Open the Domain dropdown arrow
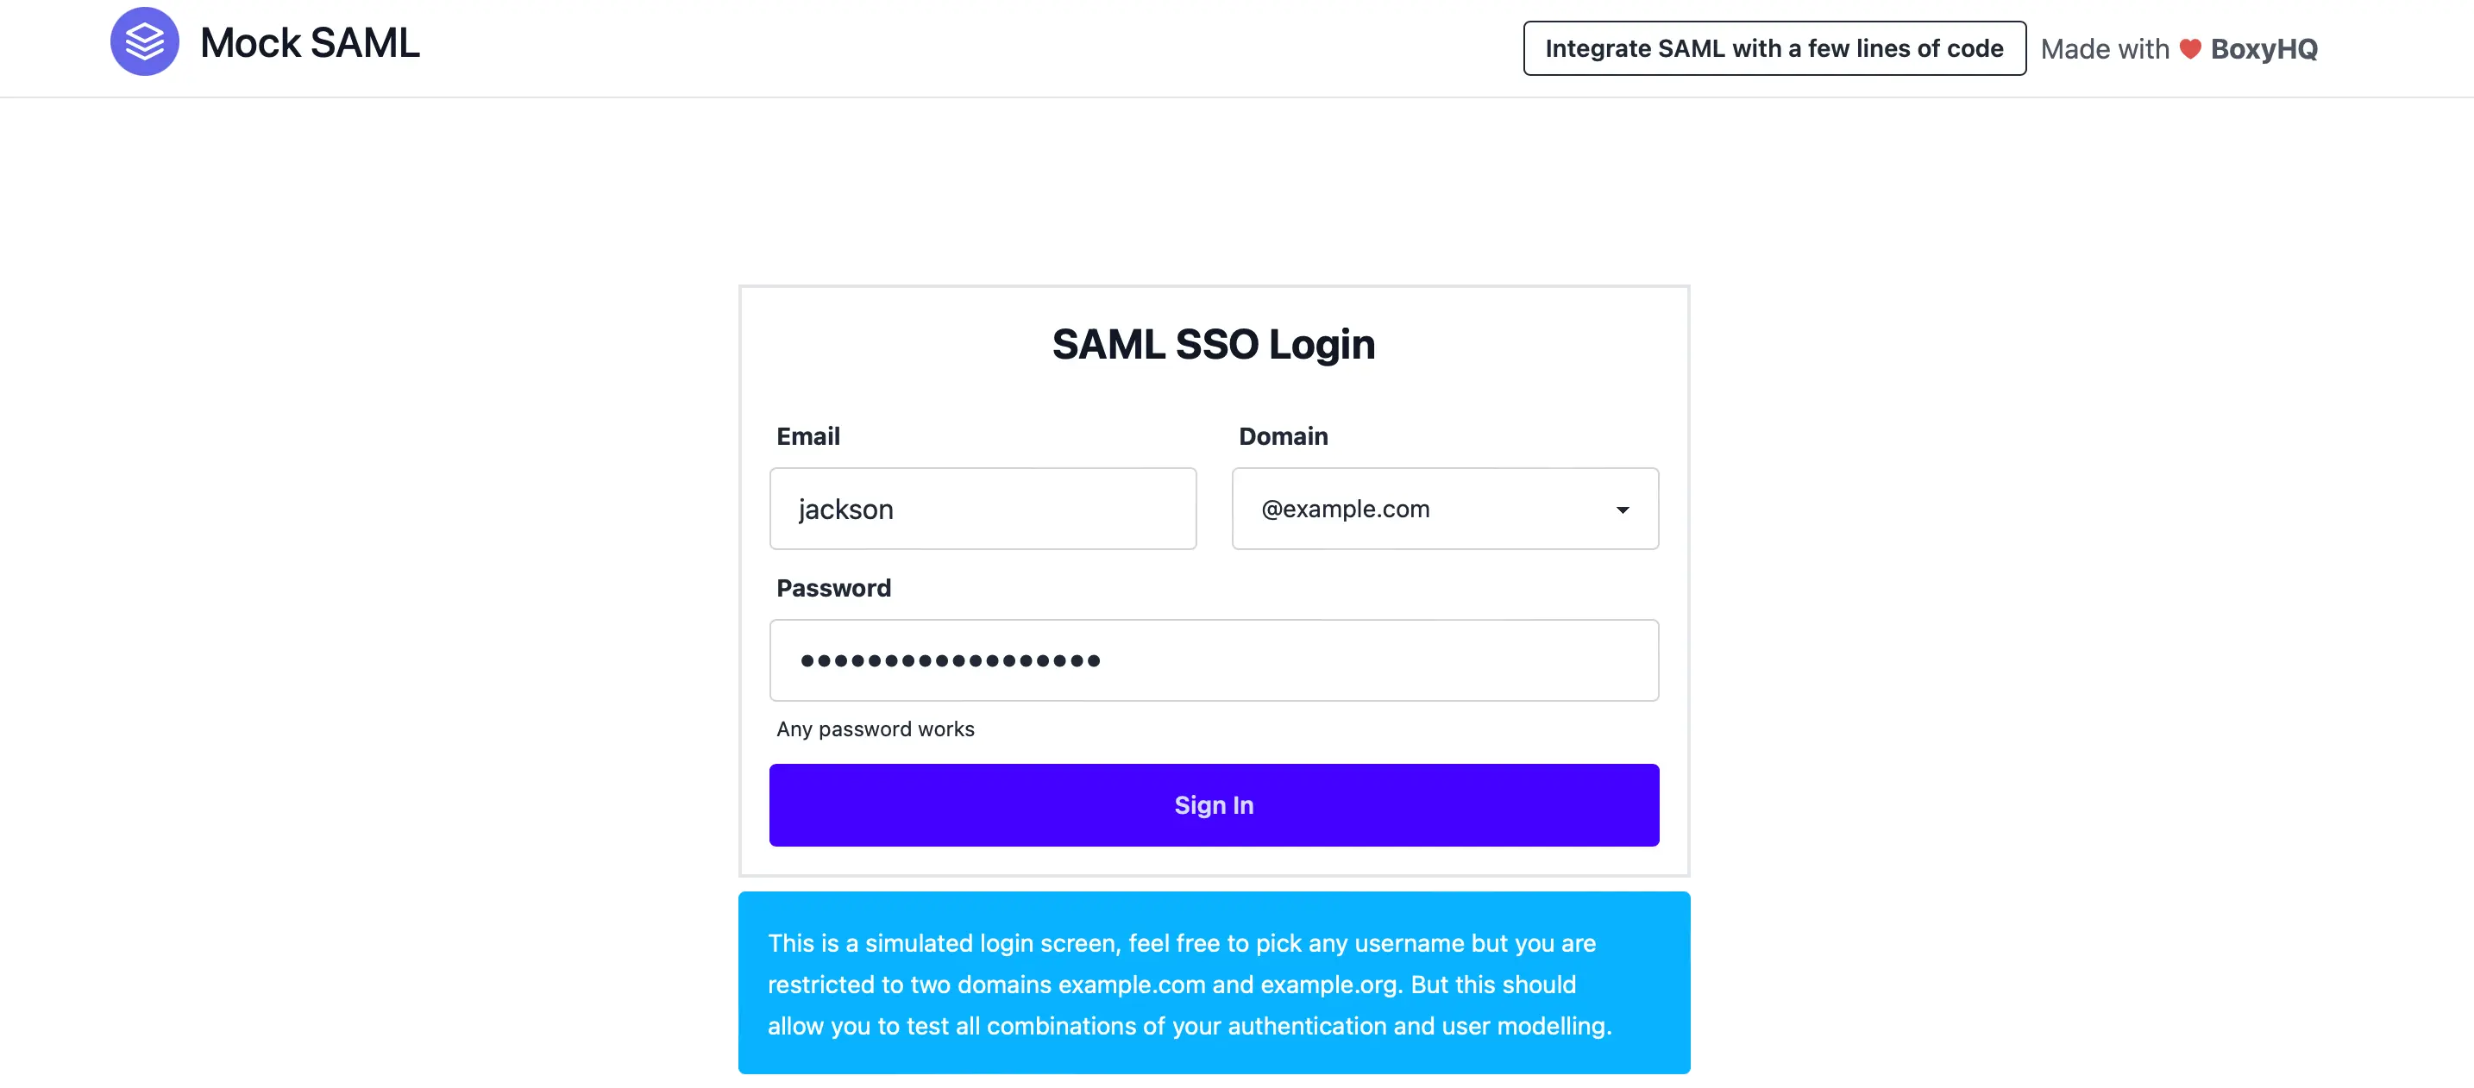 pyautogui.click(x=1623, y=510)
